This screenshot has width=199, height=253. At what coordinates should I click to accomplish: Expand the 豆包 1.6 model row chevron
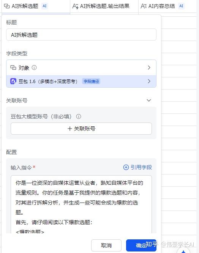(149, 81)
